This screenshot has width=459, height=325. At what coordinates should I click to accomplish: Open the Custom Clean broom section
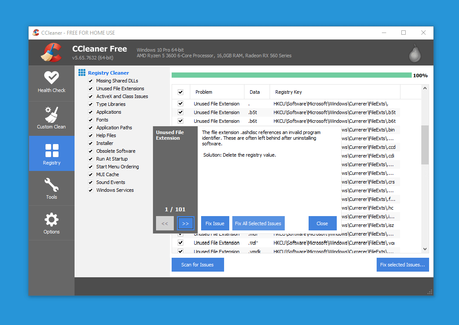[52, 118]
